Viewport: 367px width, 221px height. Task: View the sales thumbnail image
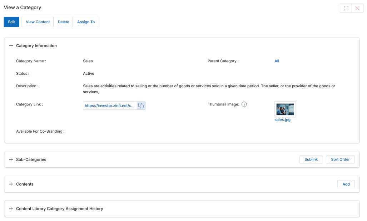tap(285, 109)
